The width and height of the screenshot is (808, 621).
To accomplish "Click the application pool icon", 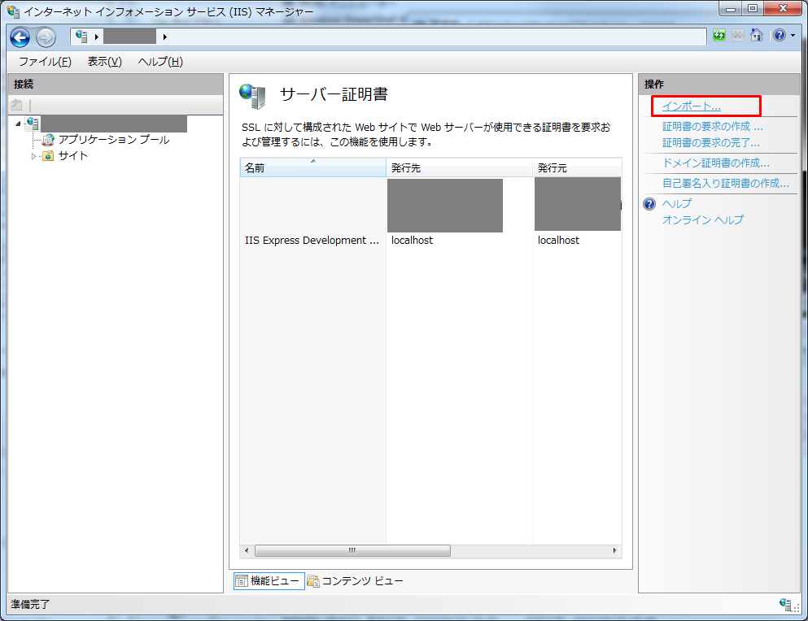I will pos(48,140).
